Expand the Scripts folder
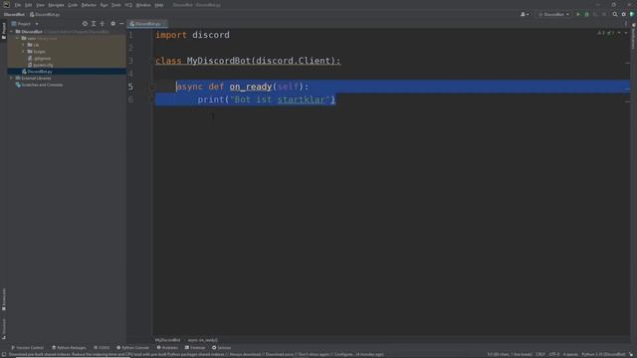 coord(23,52)
